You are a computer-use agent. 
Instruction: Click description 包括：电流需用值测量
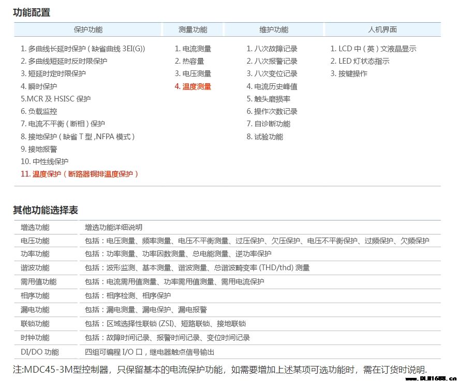pos(174,282)
